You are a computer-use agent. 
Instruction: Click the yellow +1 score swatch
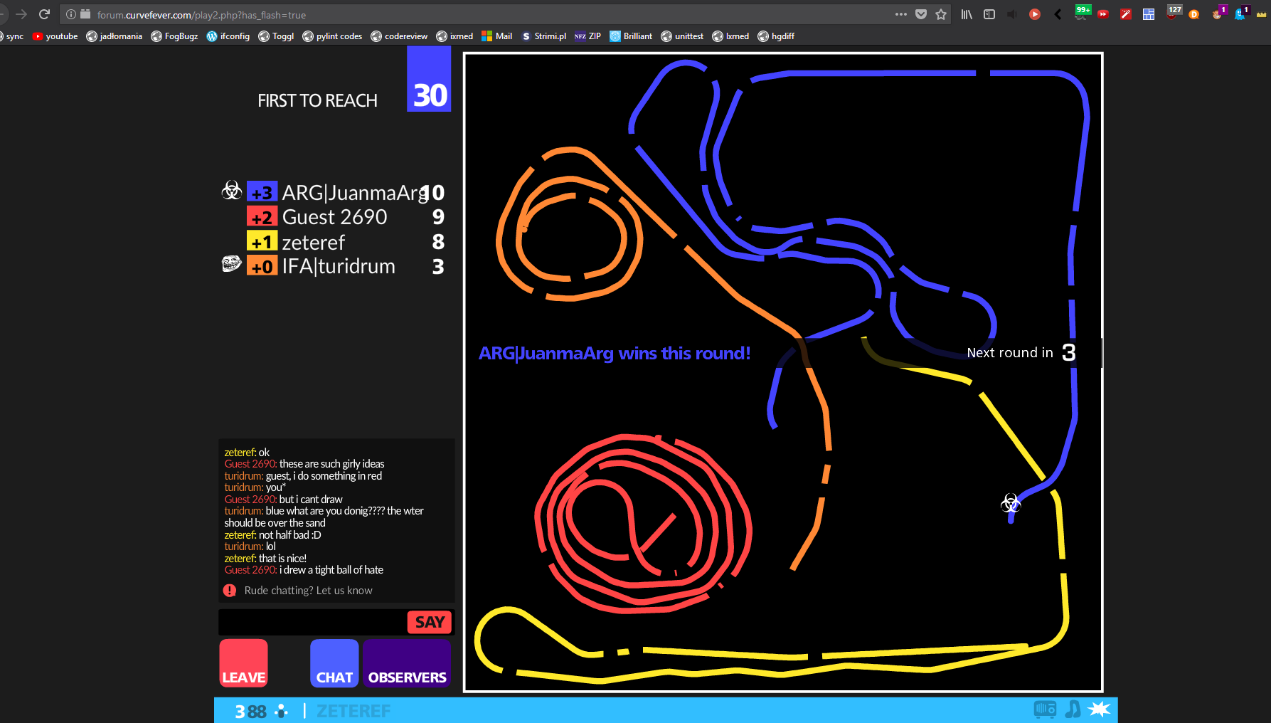262,242
